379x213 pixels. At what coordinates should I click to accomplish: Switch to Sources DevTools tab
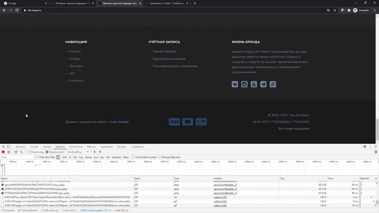pyautogui.click(x=47, y=147)
